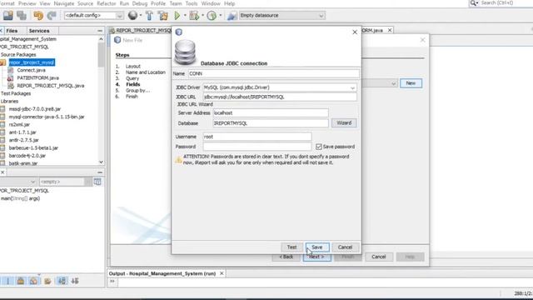The width and height of the screenshot is (533, 300).
Task: Click the Profile Project clock icon
Action: click(x=212, y=15)
